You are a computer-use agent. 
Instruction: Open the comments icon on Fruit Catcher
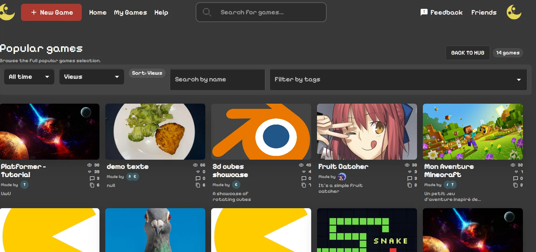410,178
